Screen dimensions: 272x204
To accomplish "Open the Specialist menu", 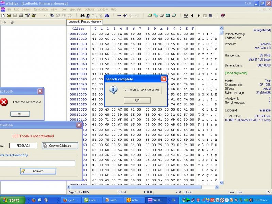I will pos(75,10).
